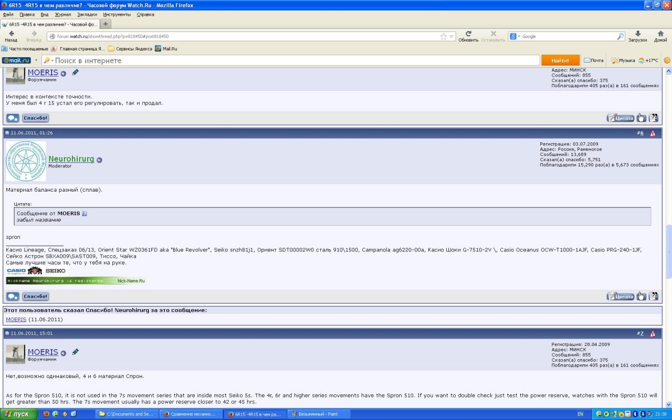672x420 pixels.
Task: Open Neurohirurg's user profile link
Action: coord(71,159)
